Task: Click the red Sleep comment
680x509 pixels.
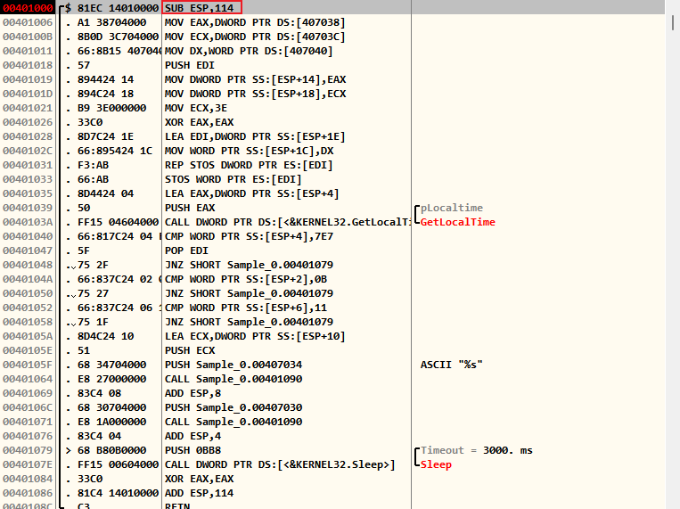Action: (436, 464)
